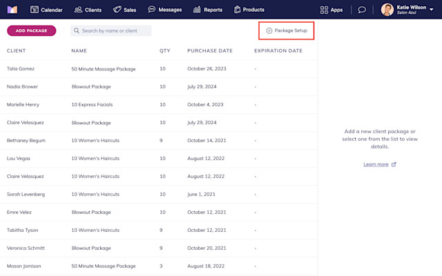Click the Mangomint logo icon
The image size is (442, 276).
[12, 10]
